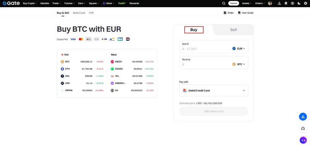Click the ETH coin icon in Hot list
This screenshot has height=148, width=310.
tap(62, 69)
